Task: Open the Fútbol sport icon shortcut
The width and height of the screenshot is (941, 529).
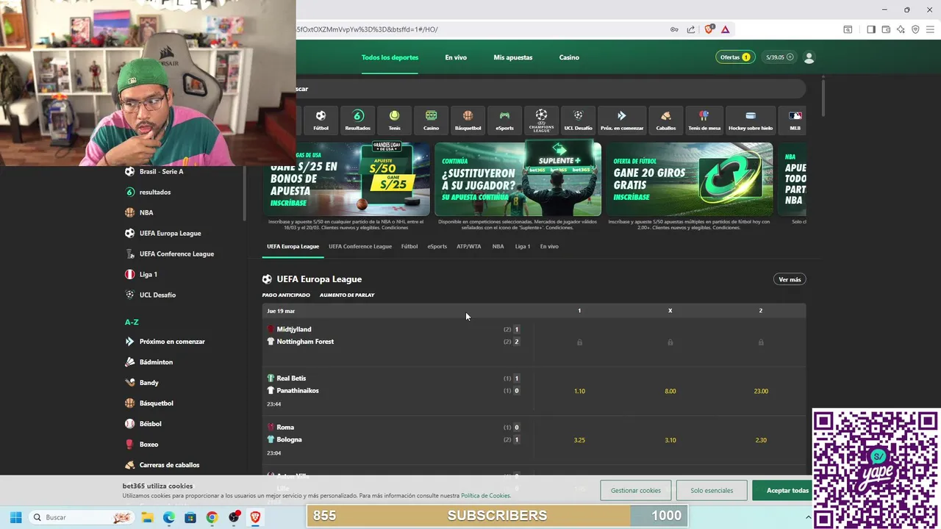Action: tap(321, 120)
